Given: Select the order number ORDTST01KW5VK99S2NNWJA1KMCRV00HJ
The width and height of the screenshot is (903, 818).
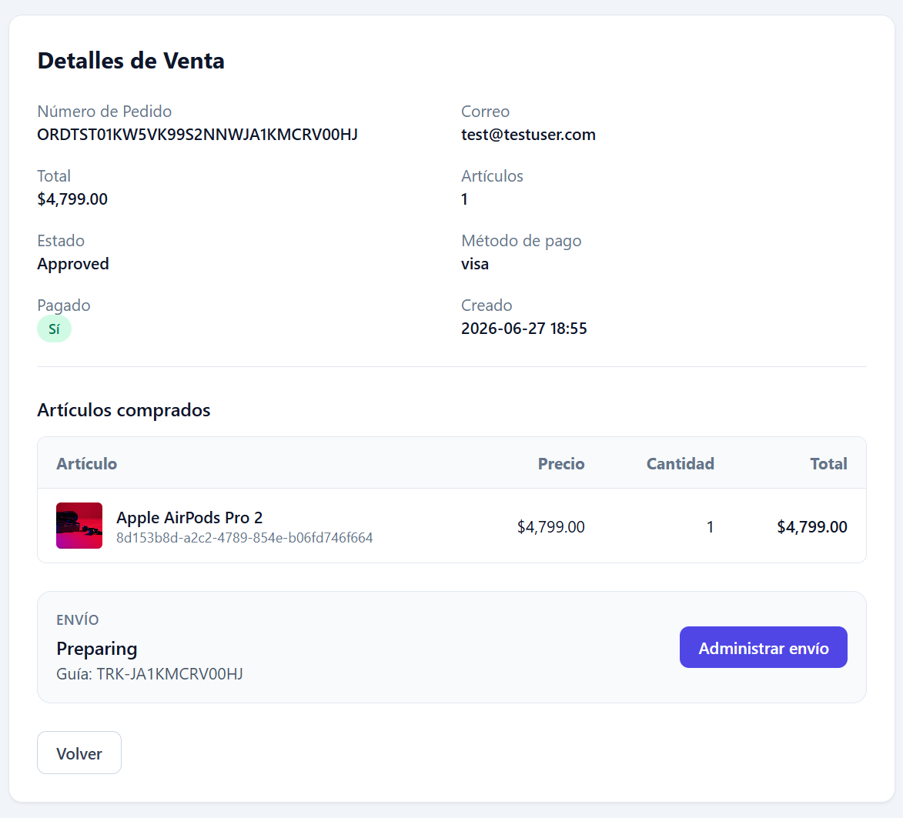Looking at the screenshot, I should [x=198, y=135].
